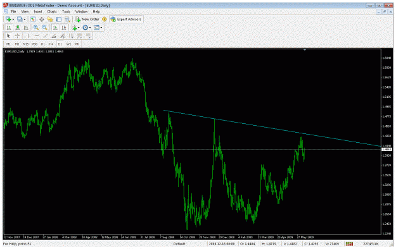
Task: Switch chart to Line Chart
Action: coord(26,27)
